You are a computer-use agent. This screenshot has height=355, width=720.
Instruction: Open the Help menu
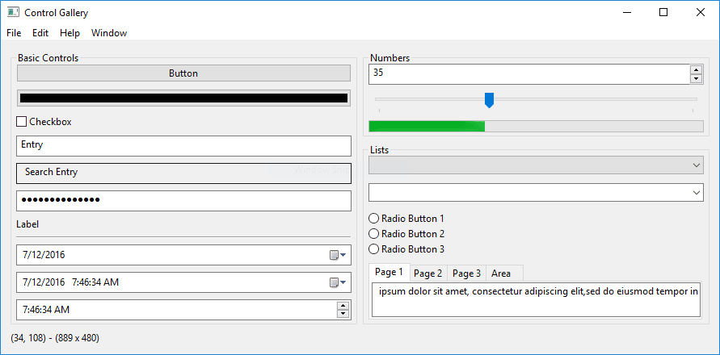tap(69, 33)
